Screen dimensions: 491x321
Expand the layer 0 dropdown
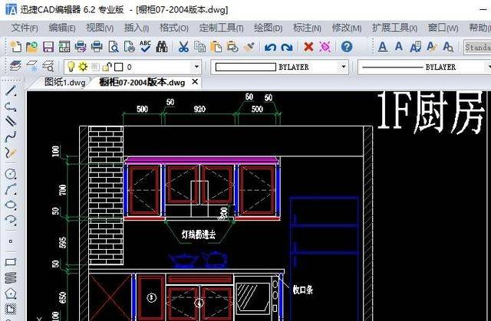click(196, 67)
